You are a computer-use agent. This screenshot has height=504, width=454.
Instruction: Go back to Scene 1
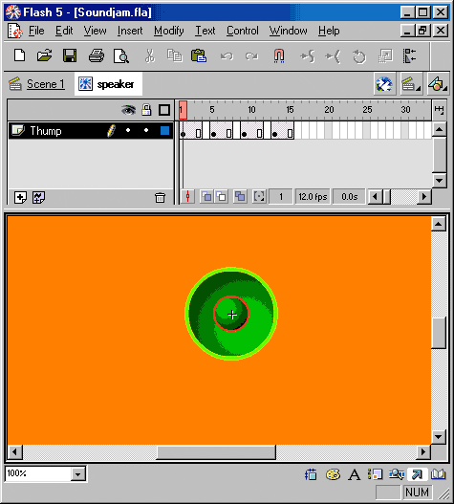[46, 84]
